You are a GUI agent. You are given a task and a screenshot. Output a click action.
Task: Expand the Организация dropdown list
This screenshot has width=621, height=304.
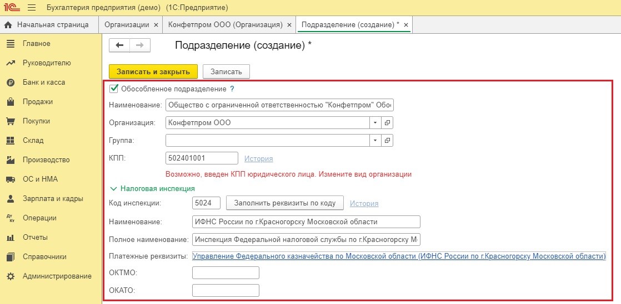pos(375,123)
